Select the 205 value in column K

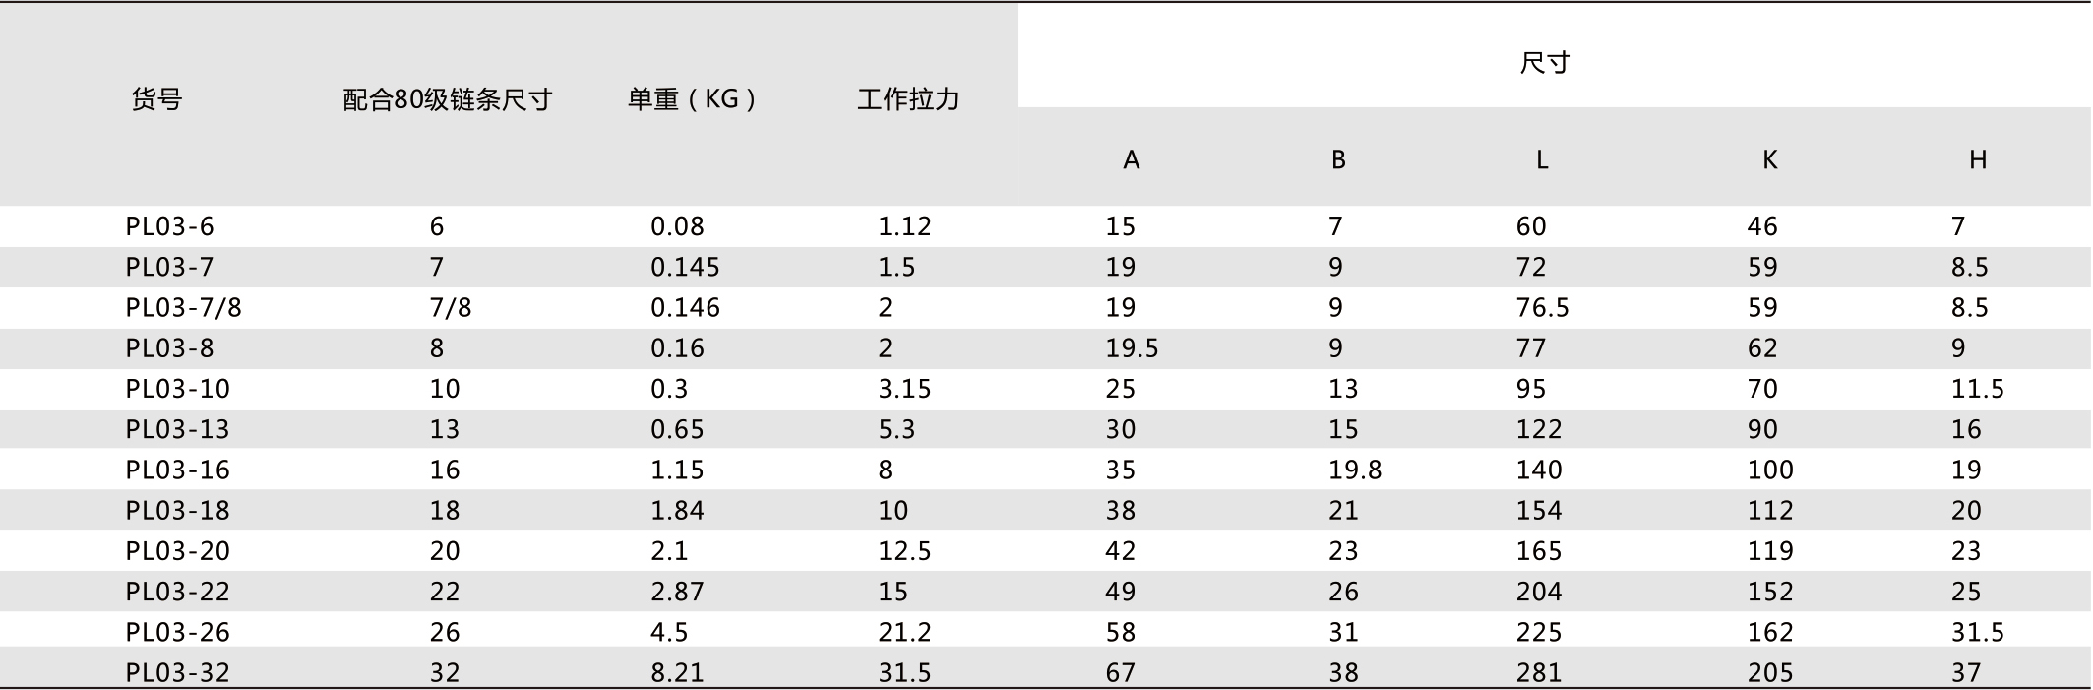click(1770, 673)
